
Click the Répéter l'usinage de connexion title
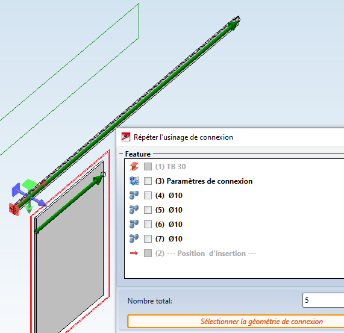click(x=183, y=137)
